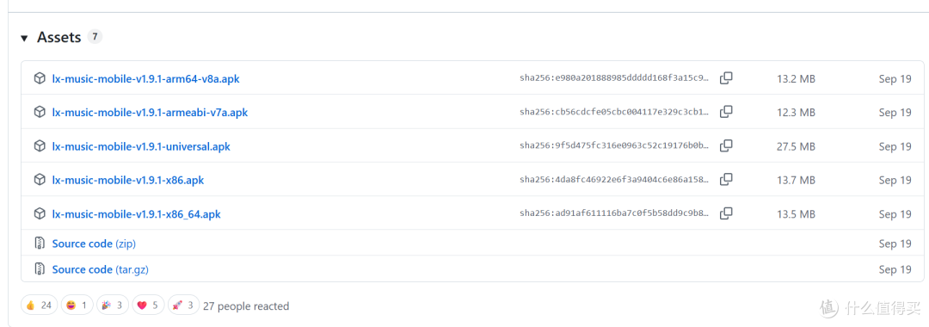Toggle the thumbs up reaction with 24
The width and height of the screenshot is (929, 327).
click(x=39, y=305)
